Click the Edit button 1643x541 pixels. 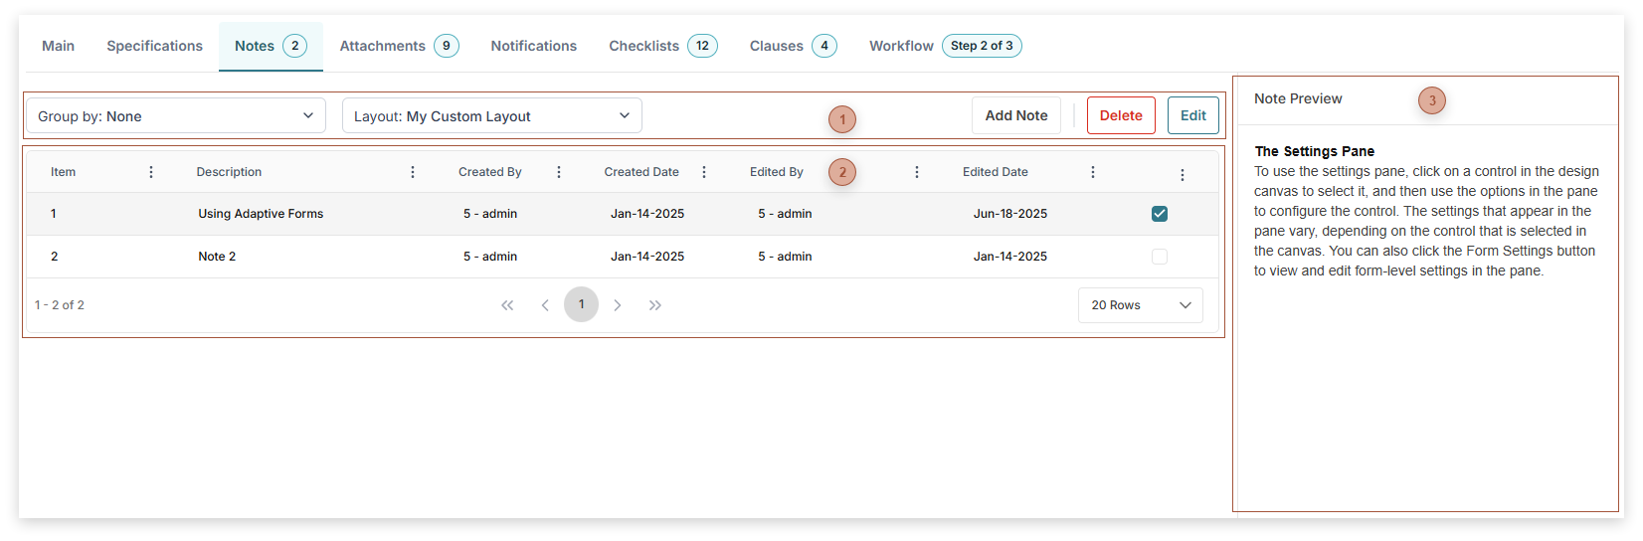1192,115
